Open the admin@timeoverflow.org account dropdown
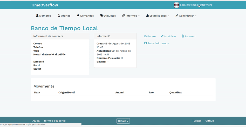The width and height of the screenshot is (246, 127). [x=197, y=5]
